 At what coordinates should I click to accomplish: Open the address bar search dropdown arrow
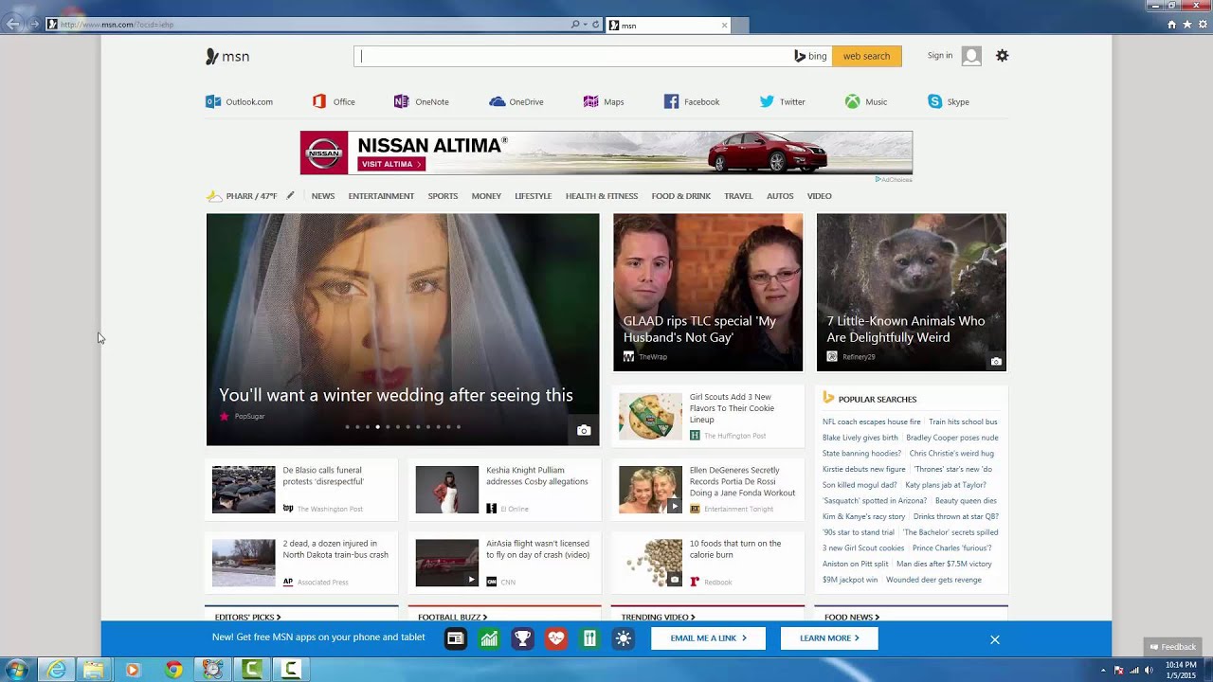(x=585, y=25)
